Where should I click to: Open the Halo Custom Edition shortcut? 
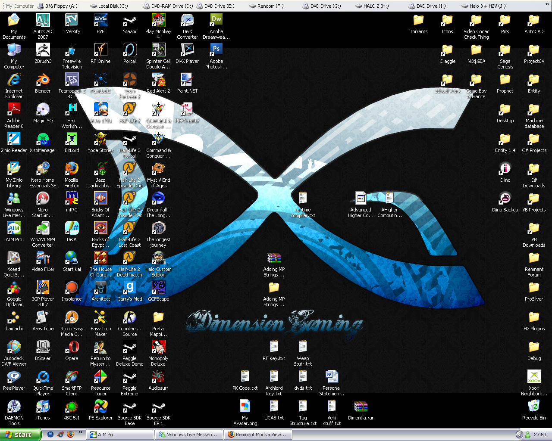[158, 258]
